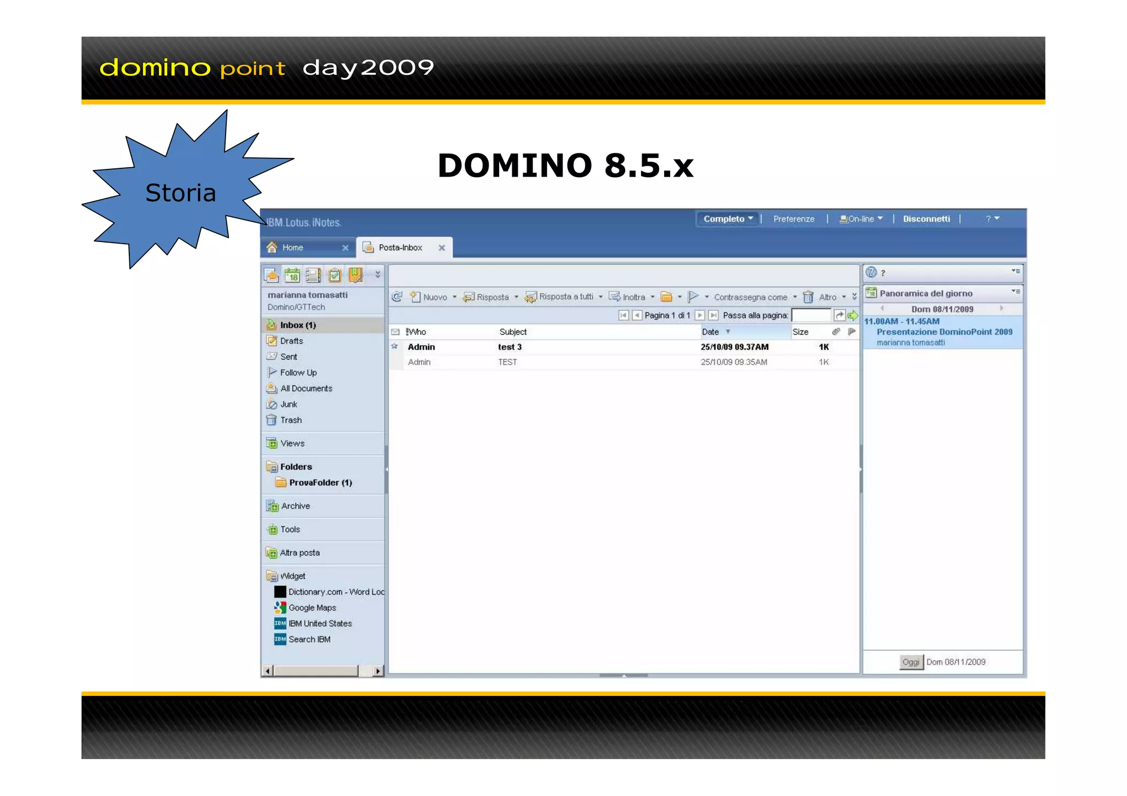
Task: Open the Follow Up view
Action: pos(298,373)
